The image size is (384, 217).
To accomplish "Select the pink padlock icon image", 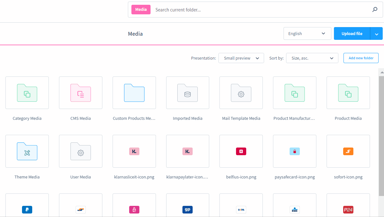I will point(134,205).
